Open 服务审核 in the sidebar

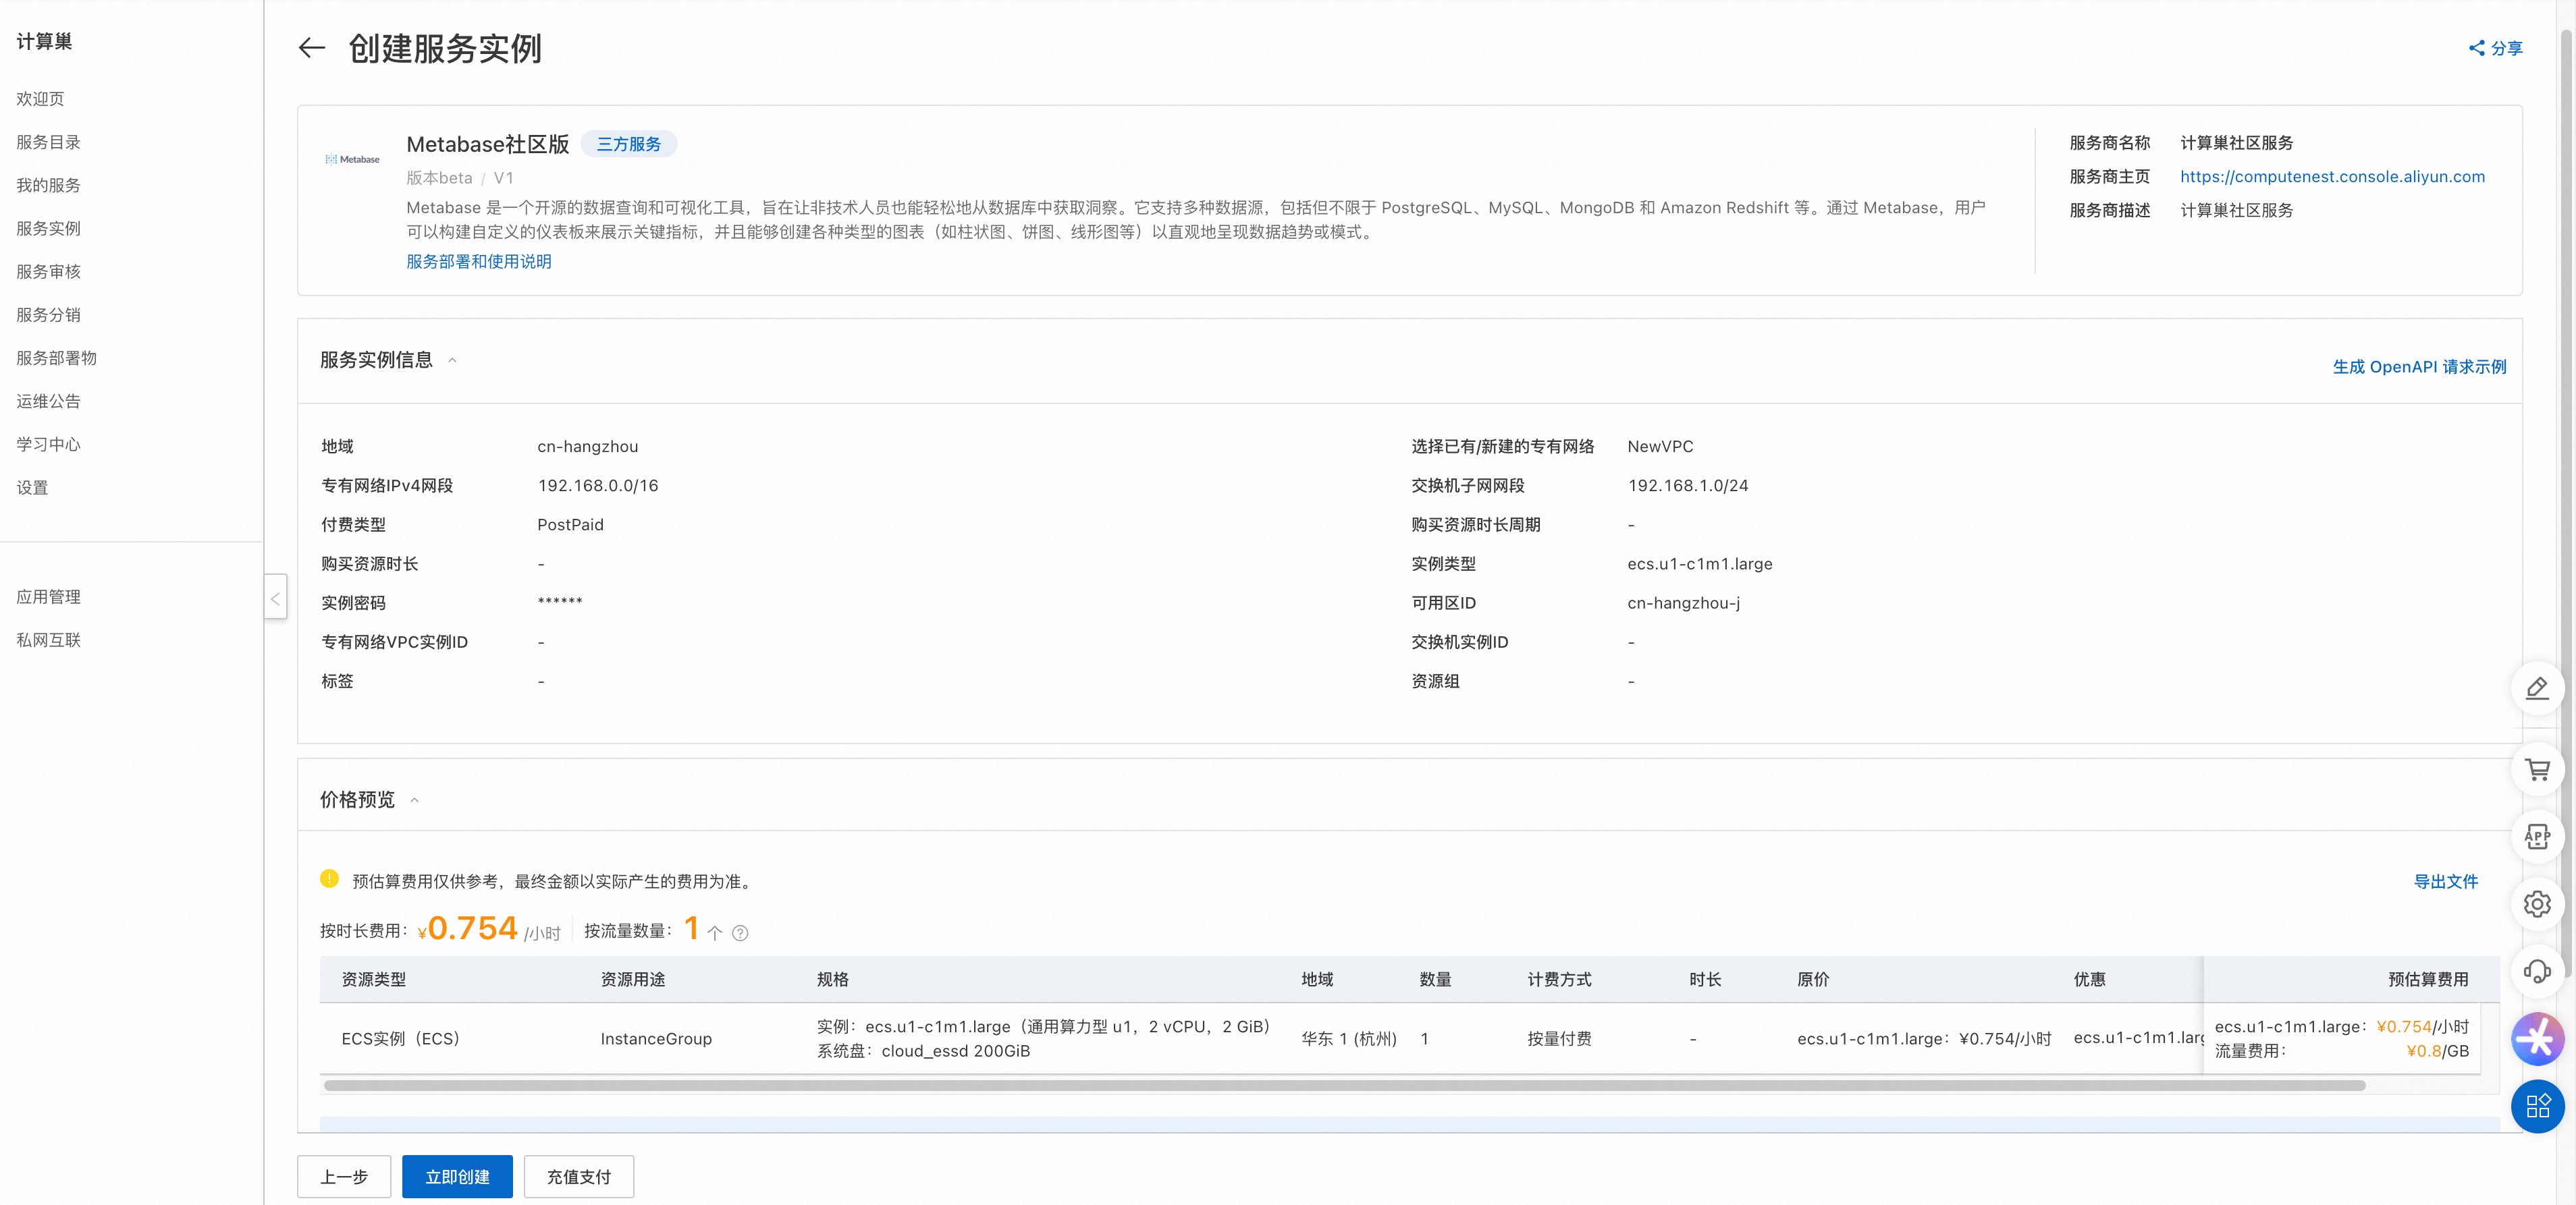(x=48, y=272)
